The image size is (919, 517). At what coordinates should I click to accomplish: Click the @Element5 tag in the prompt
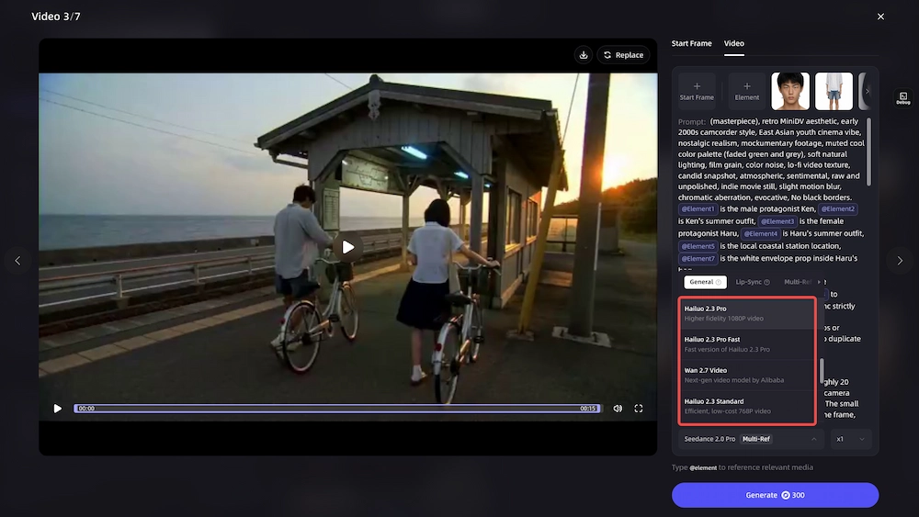(698, 246)
